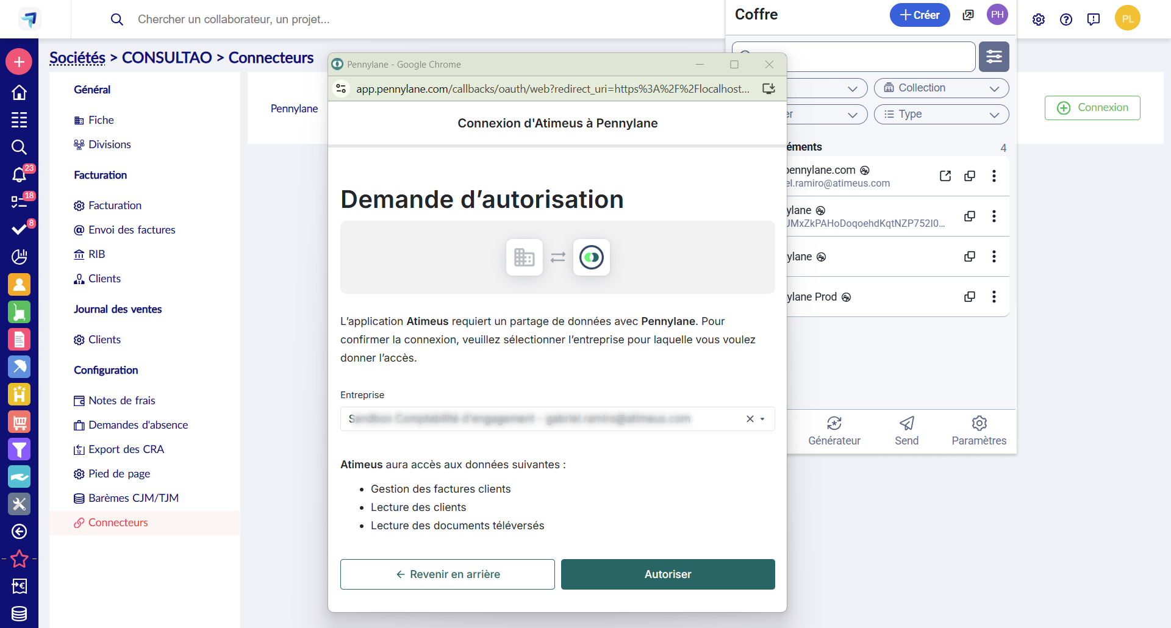This screenshot has width=1171, height=628.
Task: Open the Entreprise selection dropdown arrow
Action: (762, 419)
